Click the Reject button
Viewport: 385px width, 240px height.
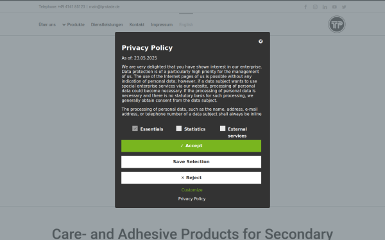click(x=191, y=178)
